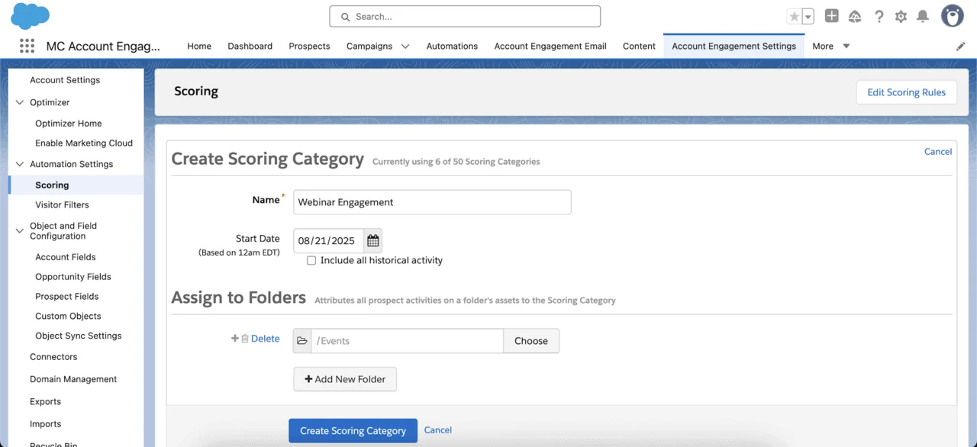Open Account Settings in sidebar
This screenshot has width=977, height=447.
click(x=65, y=80)
